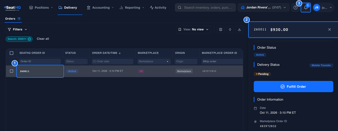Click the calendar icon beside Date

click(x=255, y=108)
